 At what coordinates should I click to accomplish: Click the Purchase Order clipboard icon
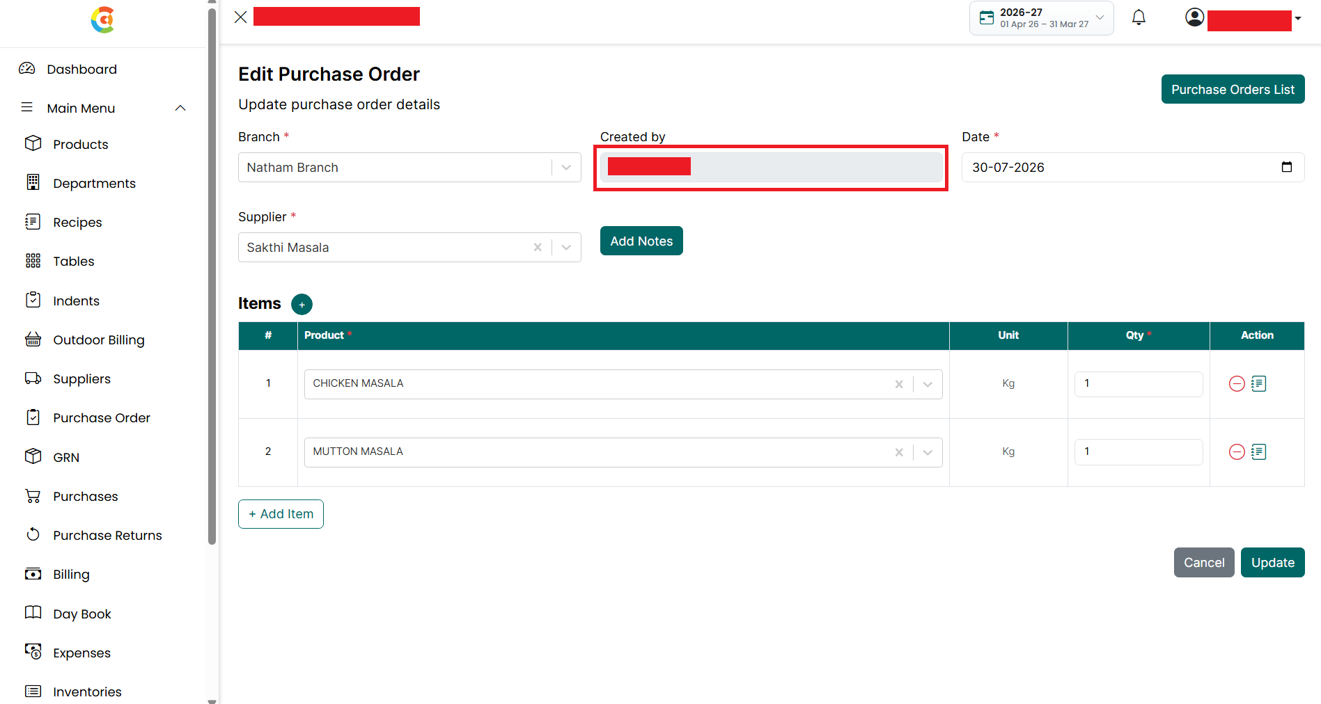(x=33, y=417)
